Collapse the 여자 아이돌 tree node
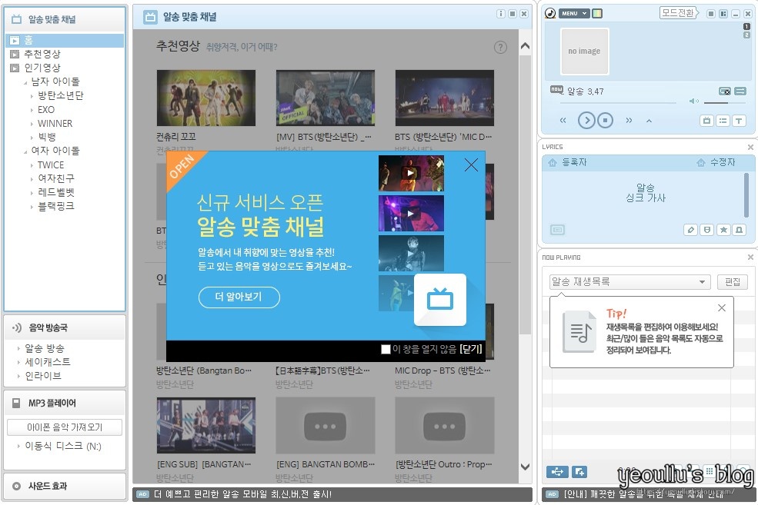The height and width of the screenshot is (505, 758). pos(25,152)
